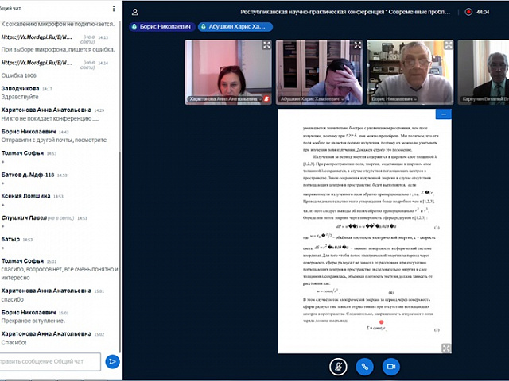Fullscreen Абушкин Харис's webcam video

pos(358,46)
